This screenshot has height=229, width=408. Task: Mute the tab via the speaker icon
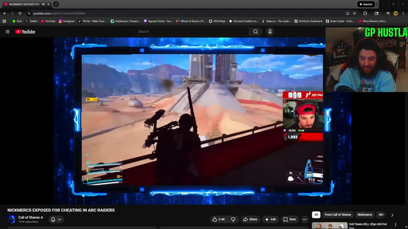tap(43, 4)
